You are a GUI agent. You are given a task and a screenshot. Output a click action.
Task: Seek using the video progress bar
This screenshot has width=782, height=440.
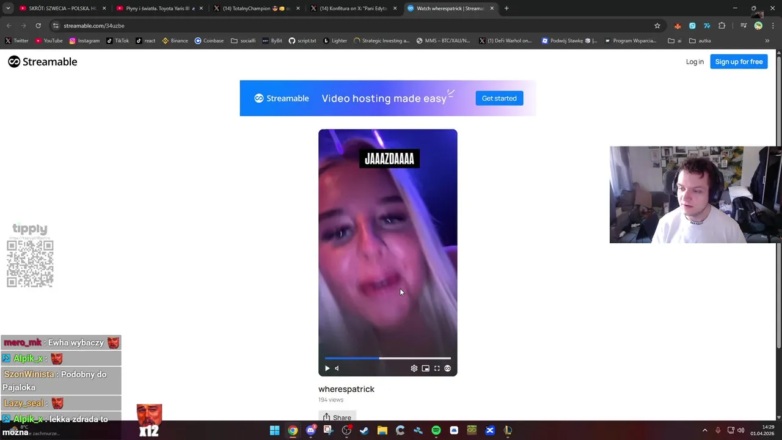click(x=388, y=358)
